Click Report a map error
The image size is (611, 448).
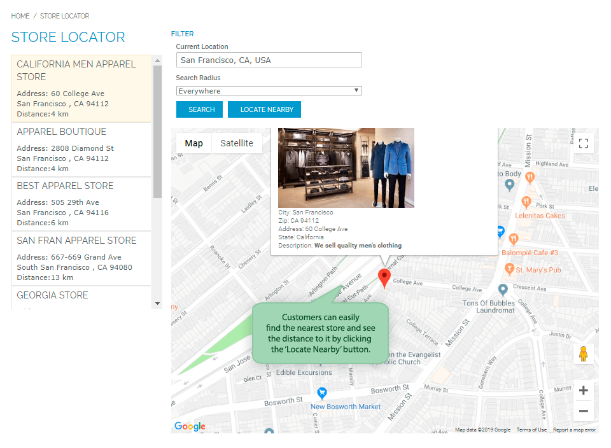pos(574,430)
